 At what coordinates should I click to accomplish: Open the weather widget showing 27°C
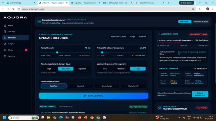pyautogui.click(x=162, y=118)
